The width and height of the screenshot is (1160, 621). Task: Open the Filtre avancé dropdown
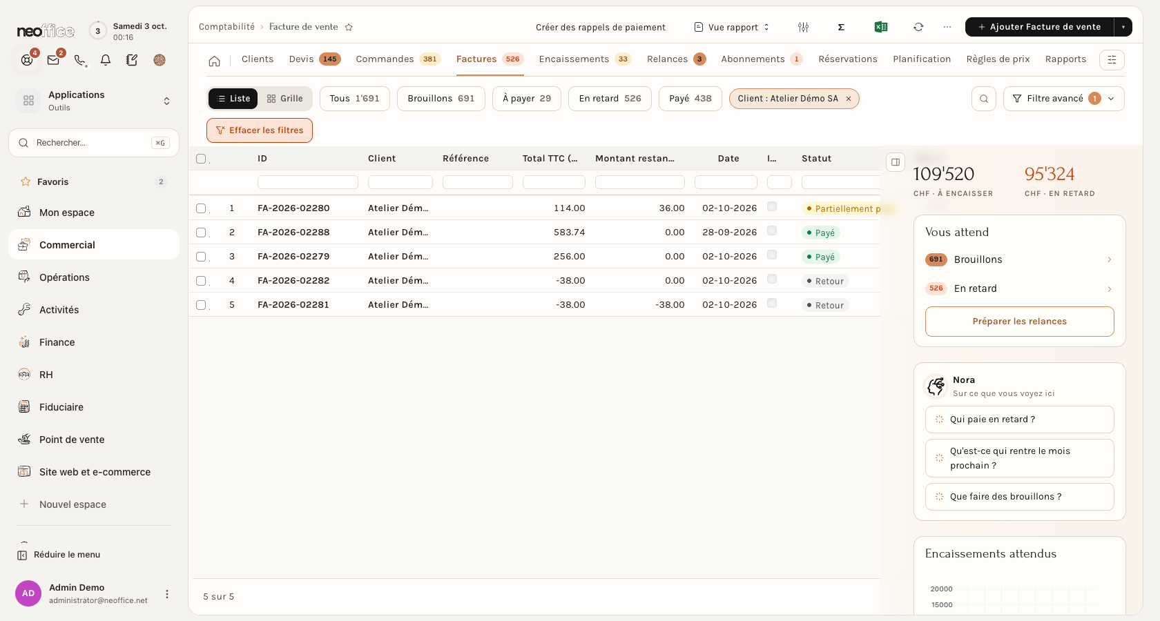1063,99
